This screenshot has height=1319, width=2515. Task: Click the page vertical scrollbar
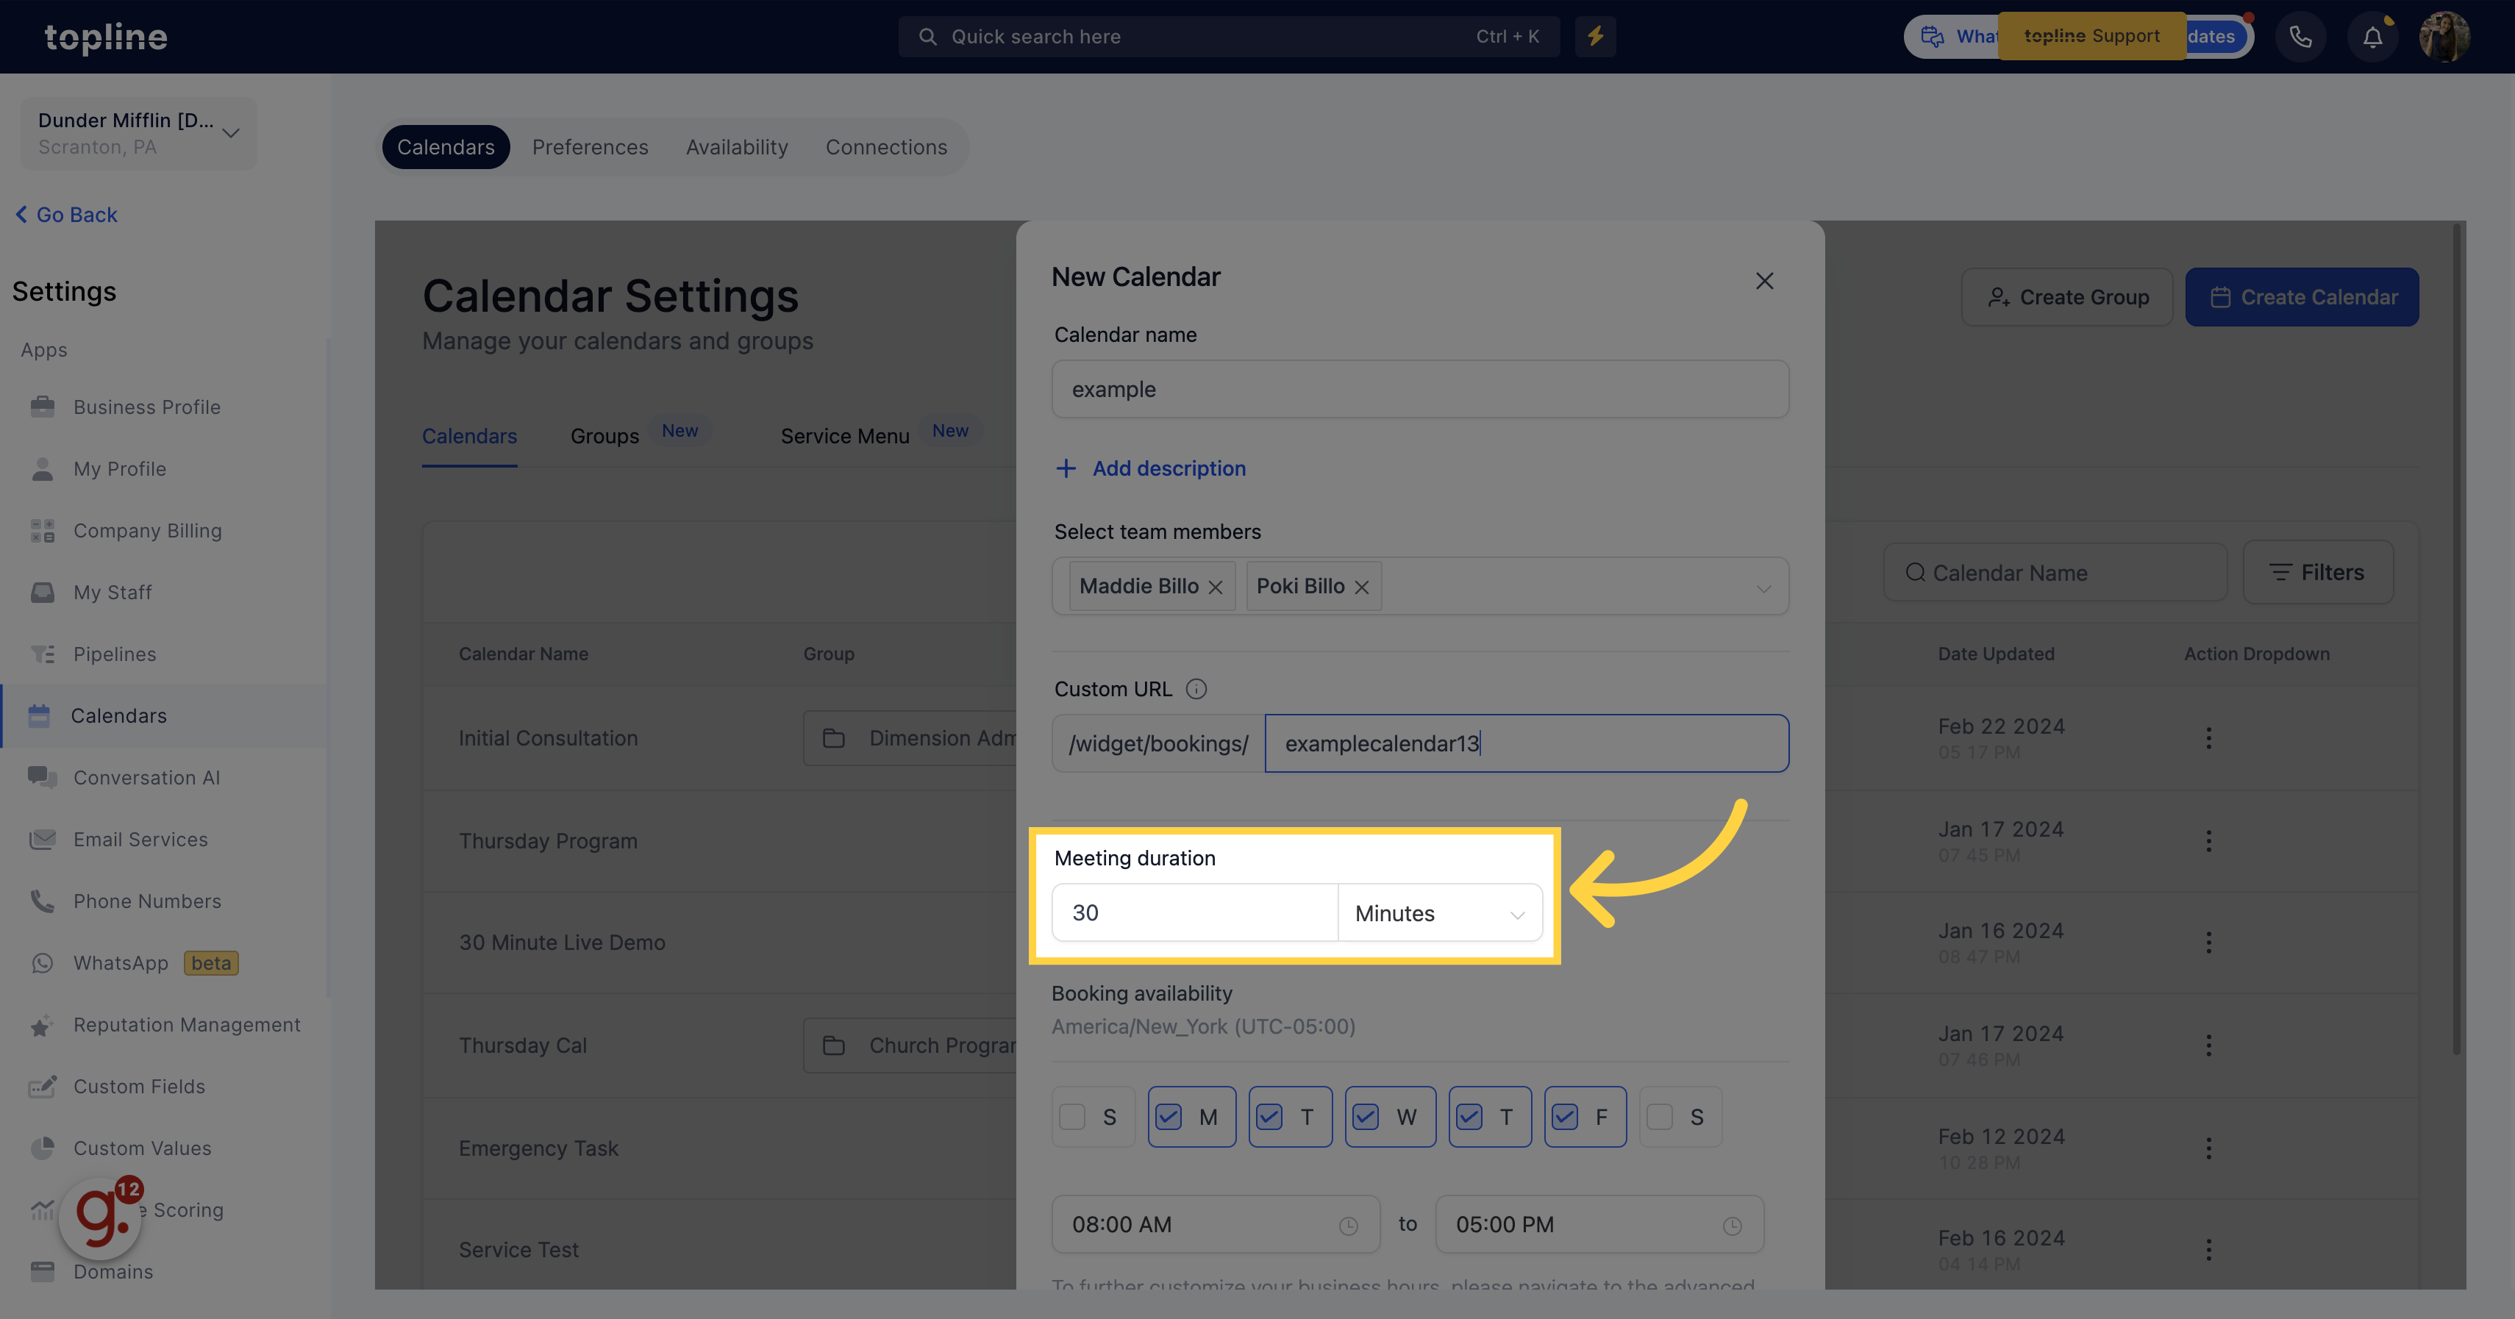coord(2458,640)
